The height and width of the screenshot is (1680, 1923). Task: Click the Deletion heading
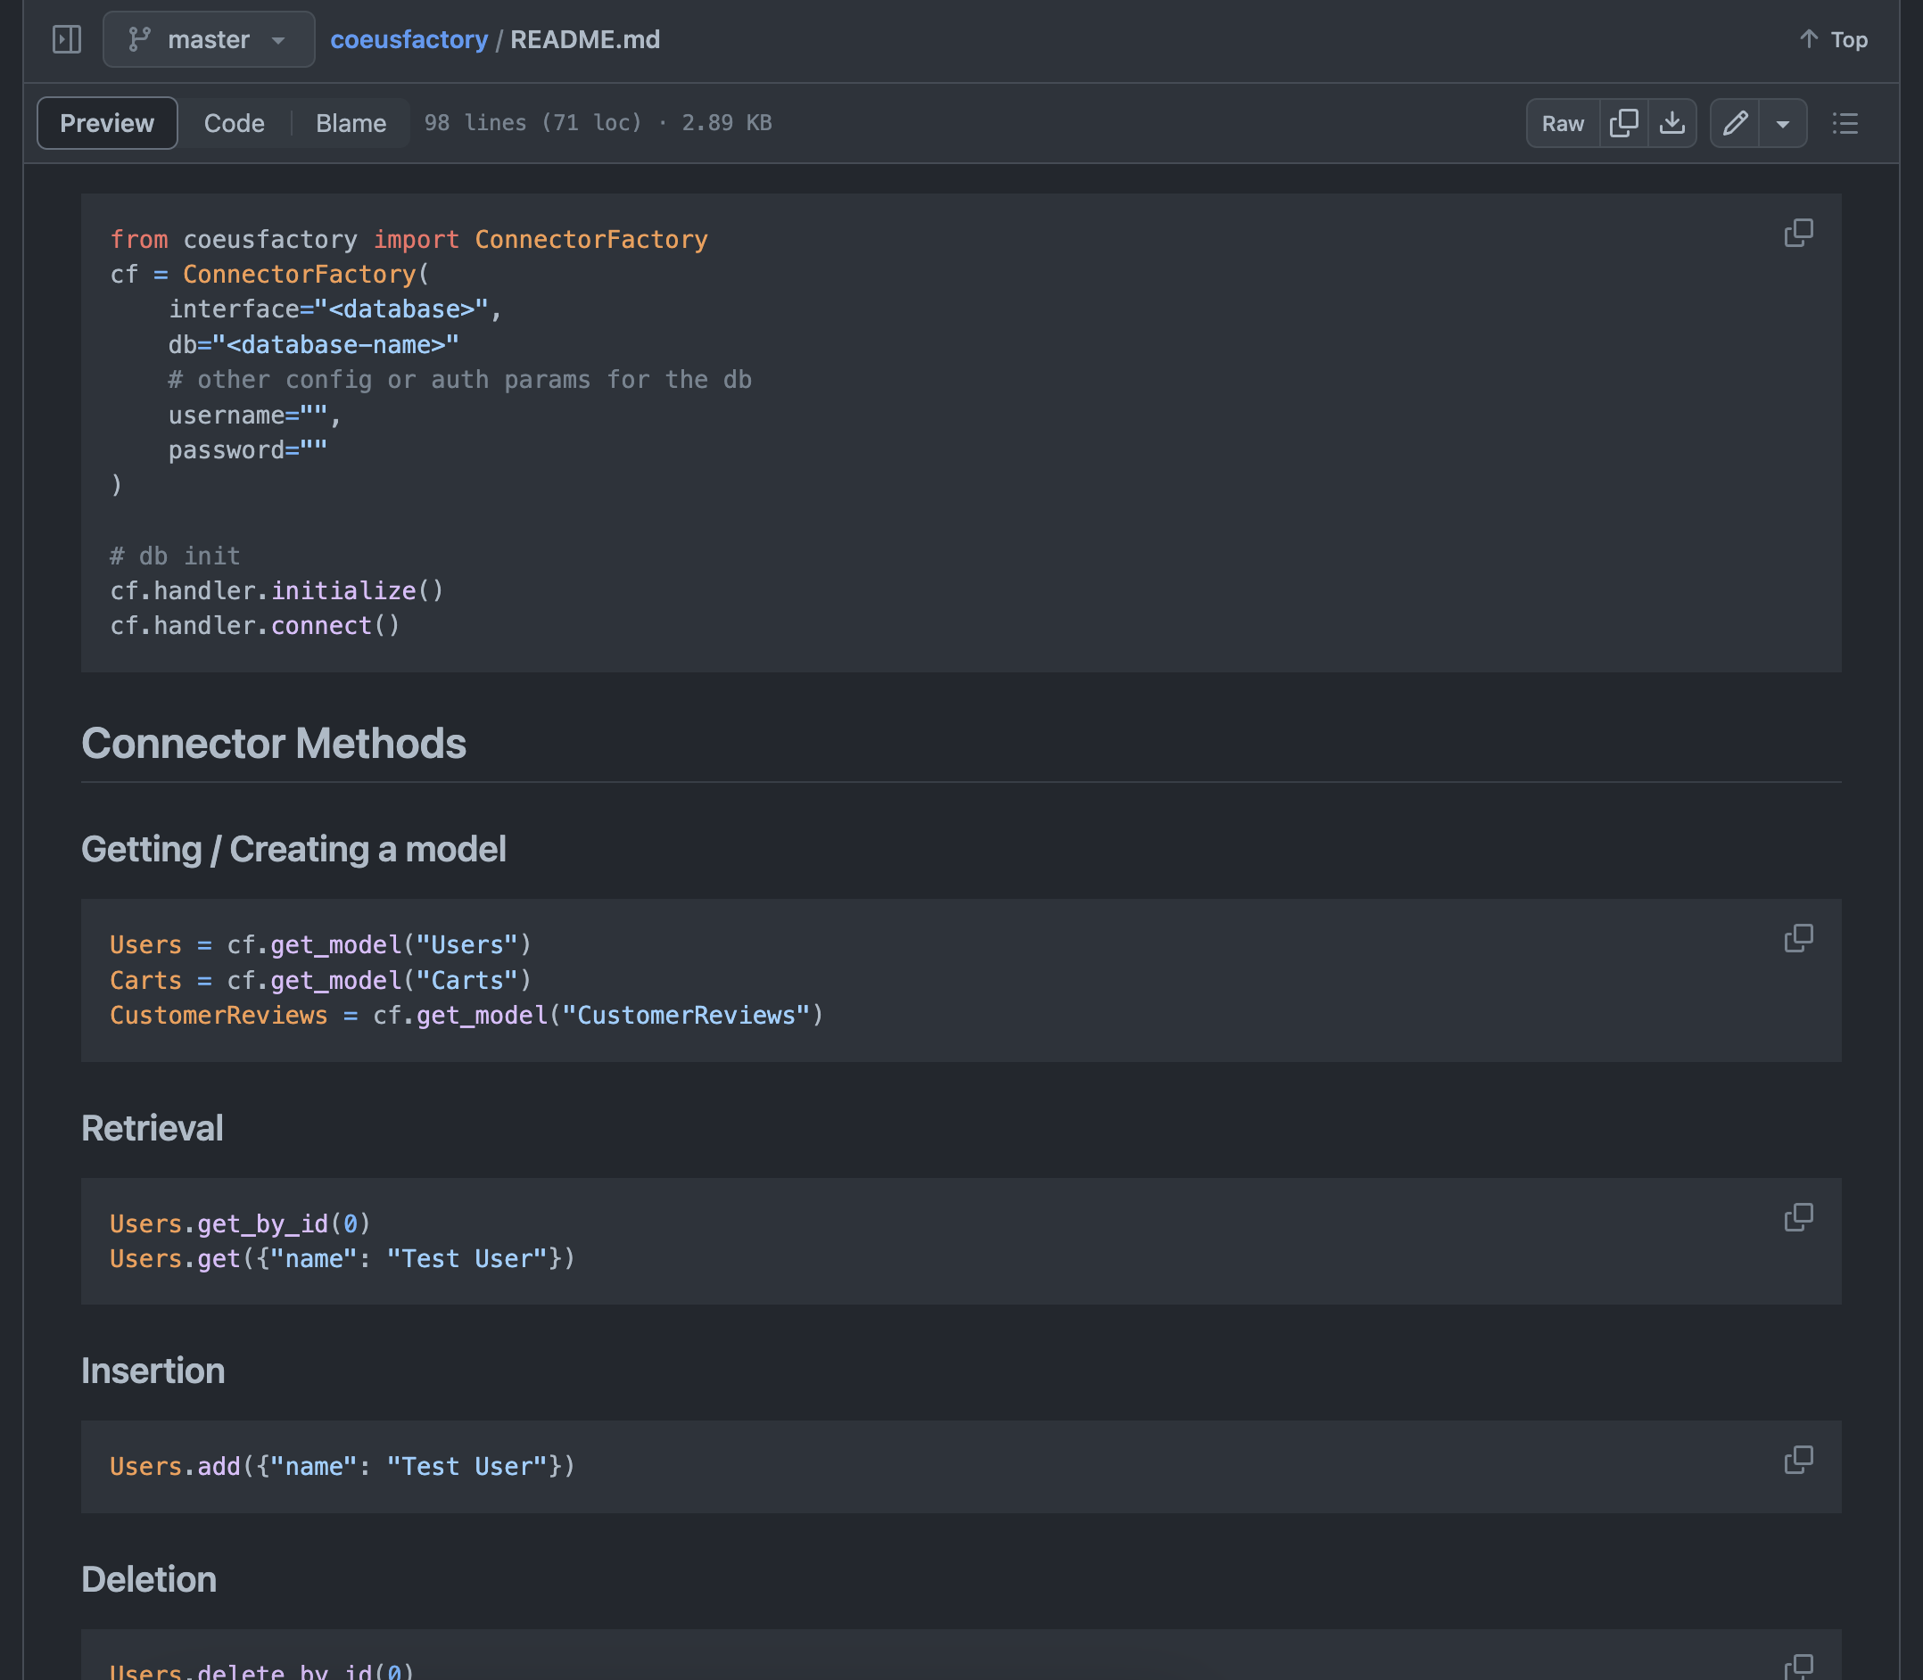point(149,1578)
